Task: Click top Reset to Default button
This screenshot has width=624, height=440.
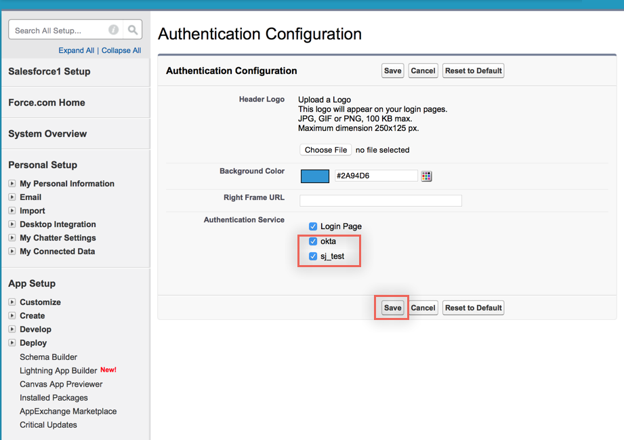Action: pos(473,71)
